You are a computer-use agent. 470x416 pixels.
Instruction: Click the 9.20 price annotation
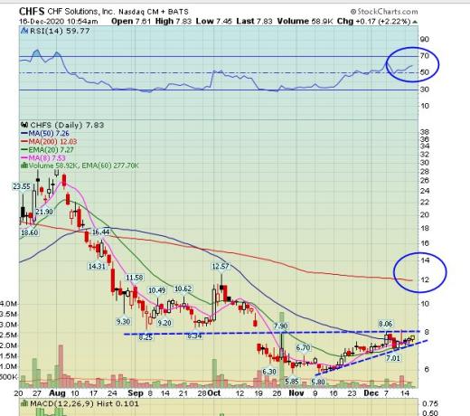point(164,323)
